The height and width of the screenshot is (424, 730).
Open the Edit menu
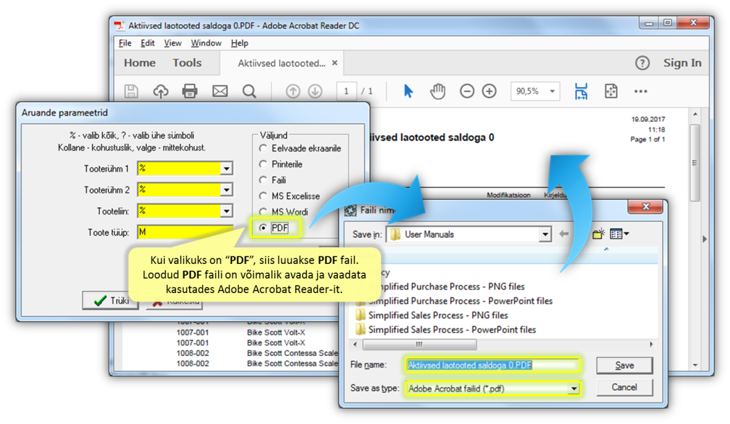148,43
